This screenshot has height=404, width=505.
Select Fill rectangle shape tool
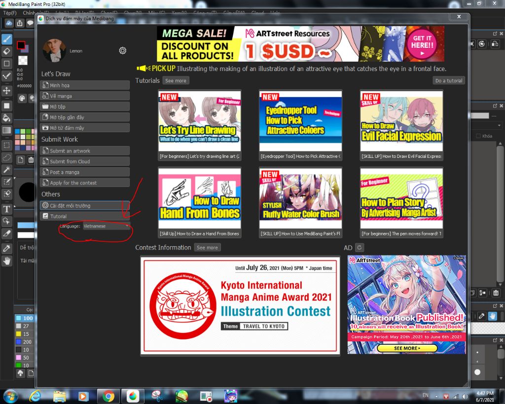[7, 106]
